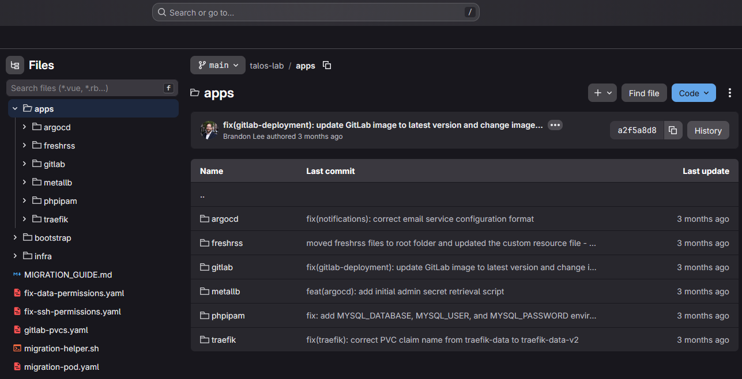Image resolution: width=742 pixels, height=379 pixels.
Task: Click the gitlab folder icon in the table
Action: pyautogui.click(x=204, y=267)
